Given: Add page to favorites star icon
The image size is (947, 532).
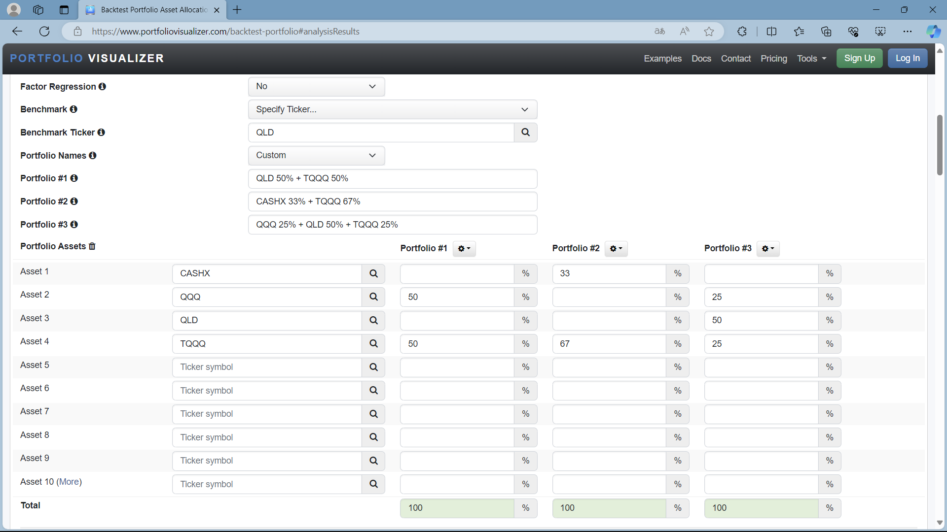Looking at the screenshot, I should [709, 32].
